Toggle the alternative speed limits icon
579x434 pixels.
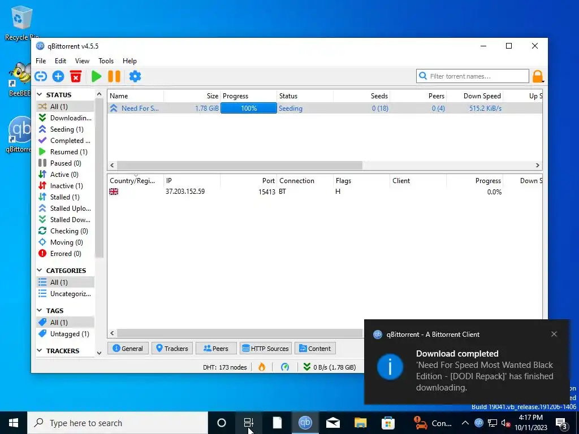click(x=285, y=367)
